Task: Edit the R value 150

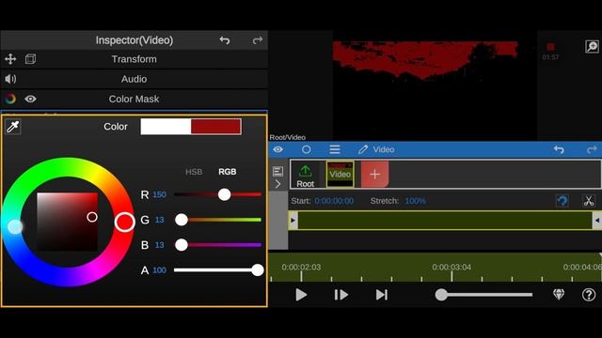Action: [x=159, y=194]
